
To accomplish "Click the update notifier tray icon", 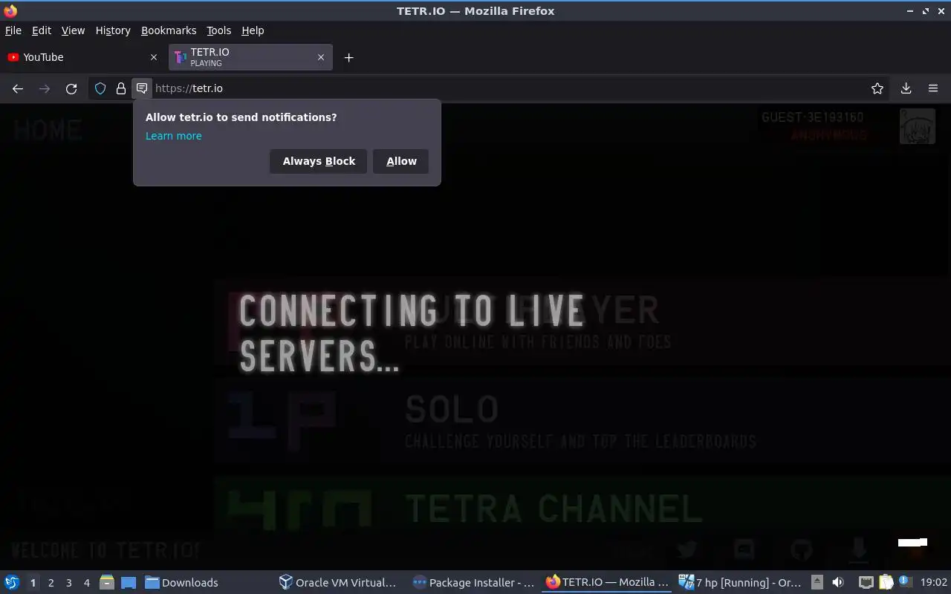I will [x=904, y=582].
